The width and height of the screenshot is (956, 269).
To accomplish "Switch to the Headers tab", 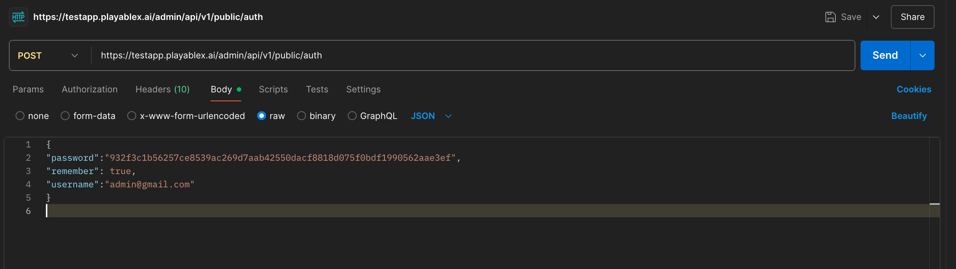I will 162,89.
